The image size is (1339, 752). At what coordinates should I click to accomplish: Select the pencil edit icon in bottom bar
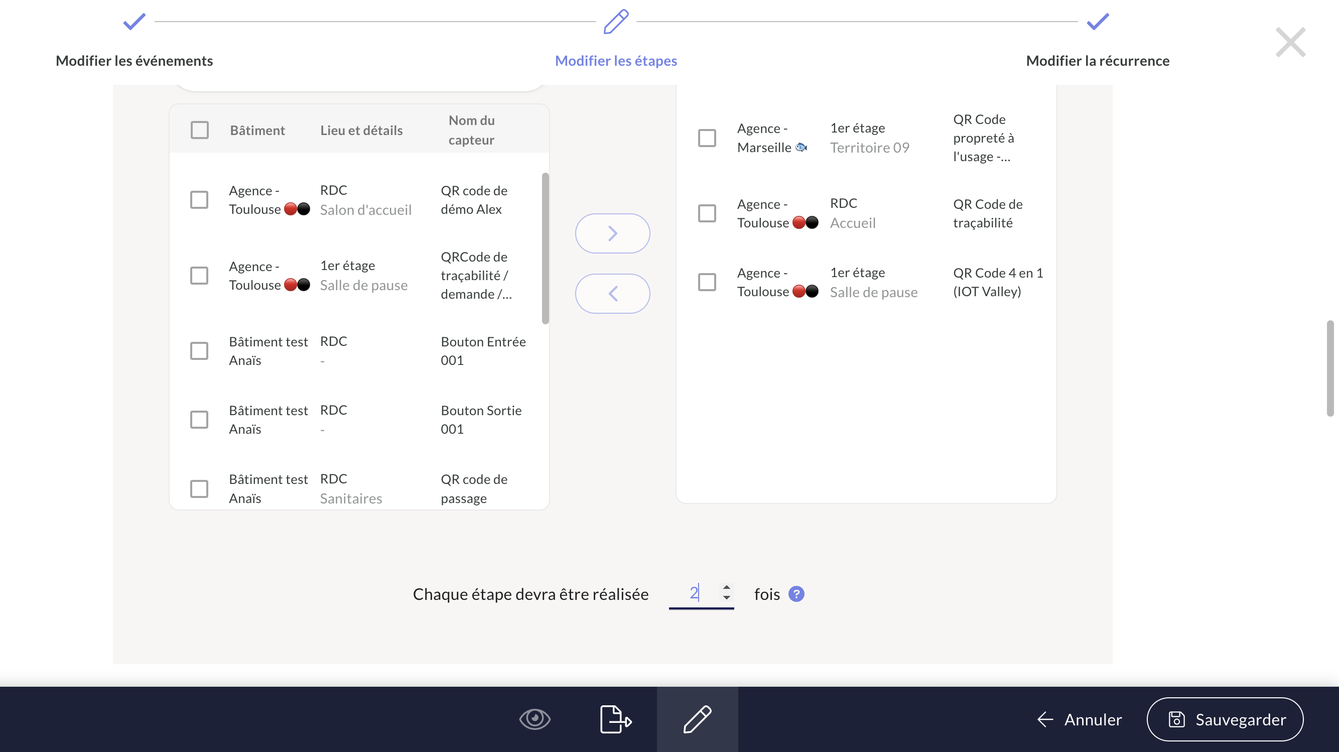pyautogui.click(x=697, y=719)
